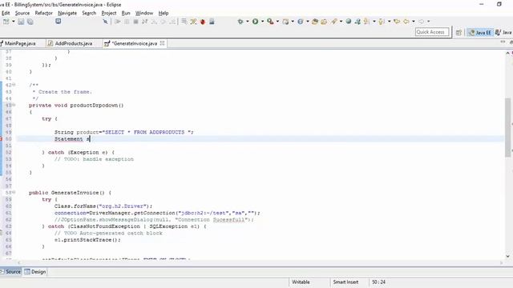Screen dimensions: 513x288
Task: Switch to the Java perspective
Action: tap(503, 32)
